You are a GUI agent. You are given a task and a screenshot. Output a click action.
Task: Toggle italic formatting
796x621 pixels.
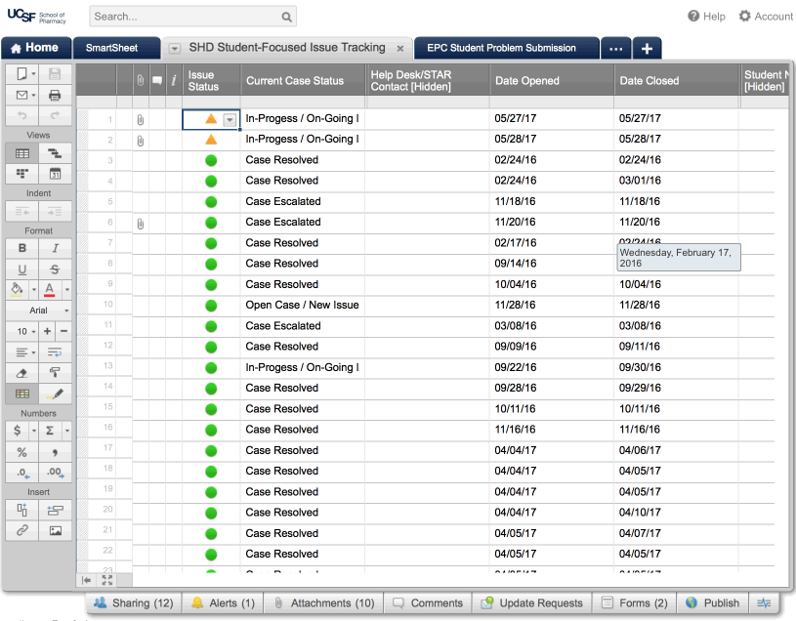point(55,248)
